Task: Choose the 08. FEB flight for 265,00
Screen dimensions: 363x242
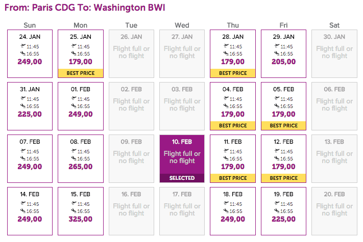Action: pyautogui.click(x=81, y=158)
